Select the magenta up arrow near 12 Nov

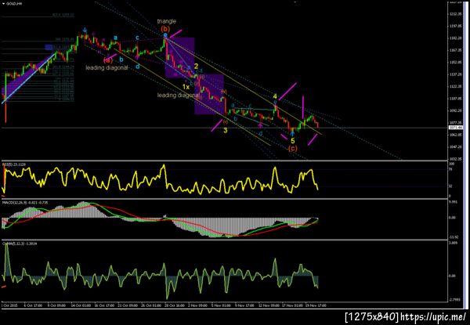260,125
